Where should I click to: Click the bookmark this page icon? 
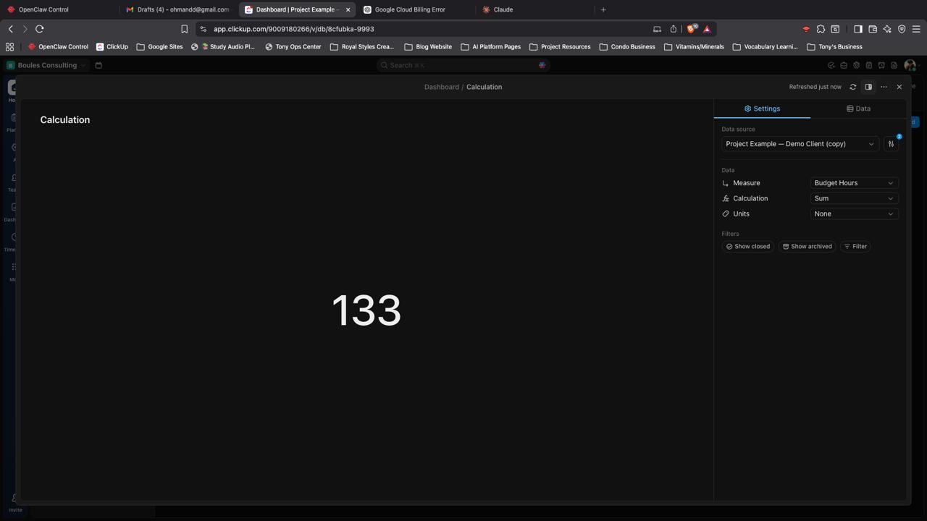tap(184, 29)
